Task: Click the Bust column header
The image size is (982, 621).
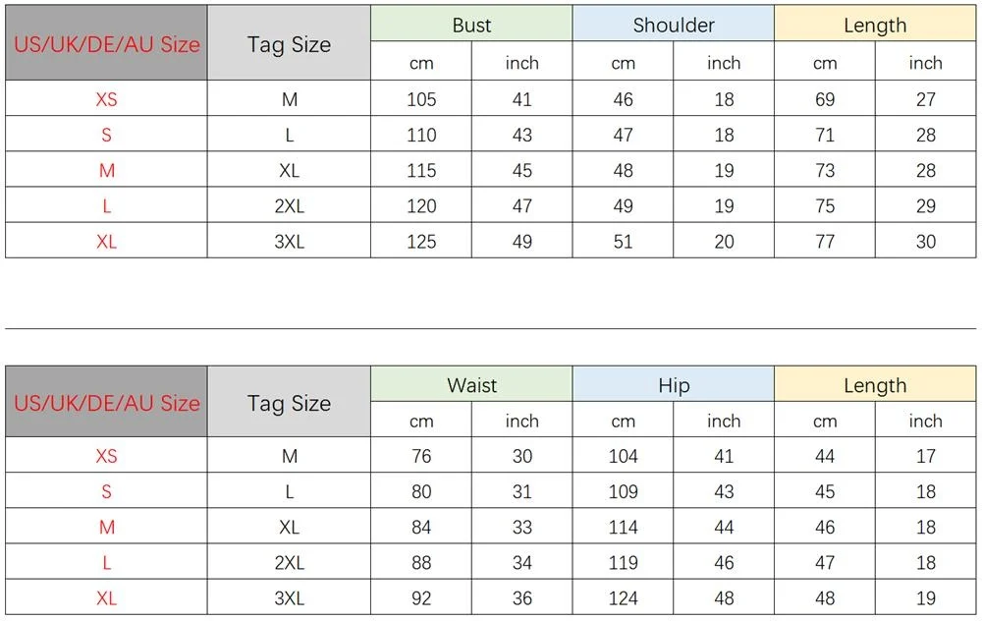Action: (x=471, y=25)
